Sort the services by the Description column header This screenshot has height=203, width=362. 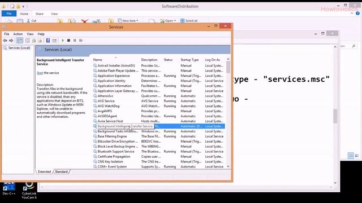pyautogui.click(x=149, y=60)
